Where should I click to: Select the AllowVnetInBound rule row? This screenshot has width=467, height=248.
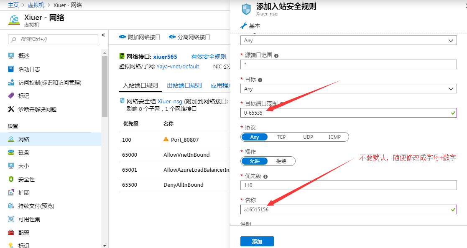coord(174,155)
